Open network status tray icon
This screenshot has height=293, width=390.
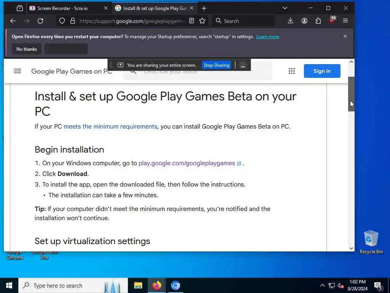pos(332,285)
